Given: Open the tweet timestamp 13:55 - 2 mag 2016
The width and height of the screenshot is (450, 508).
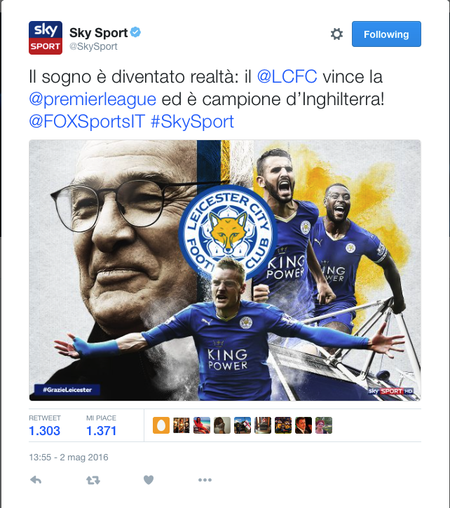Looking at the screenshot, I should click(69, 457).
